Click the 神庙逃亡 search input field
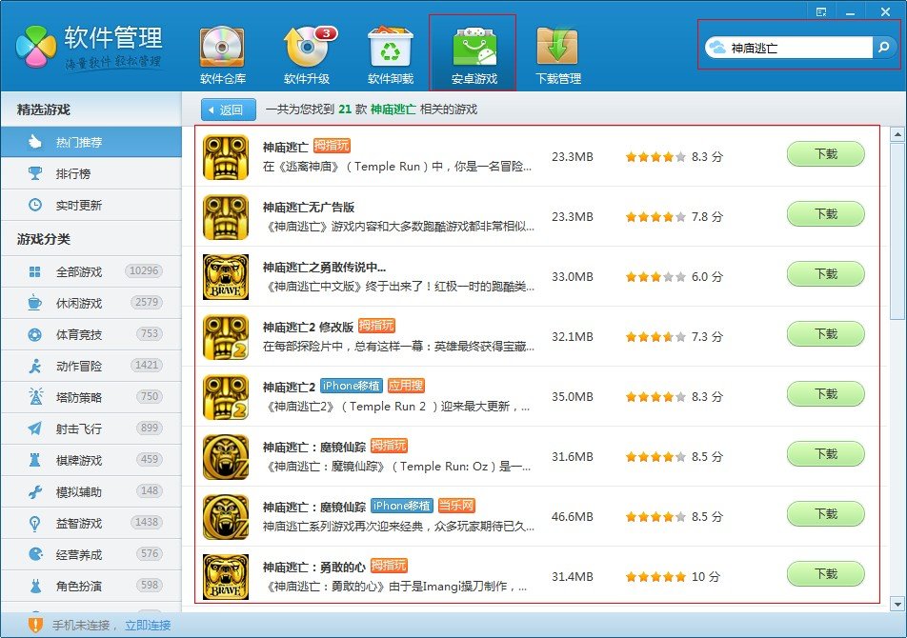The height and width of the screenshot is (638, 907). (x=800, y=45)
